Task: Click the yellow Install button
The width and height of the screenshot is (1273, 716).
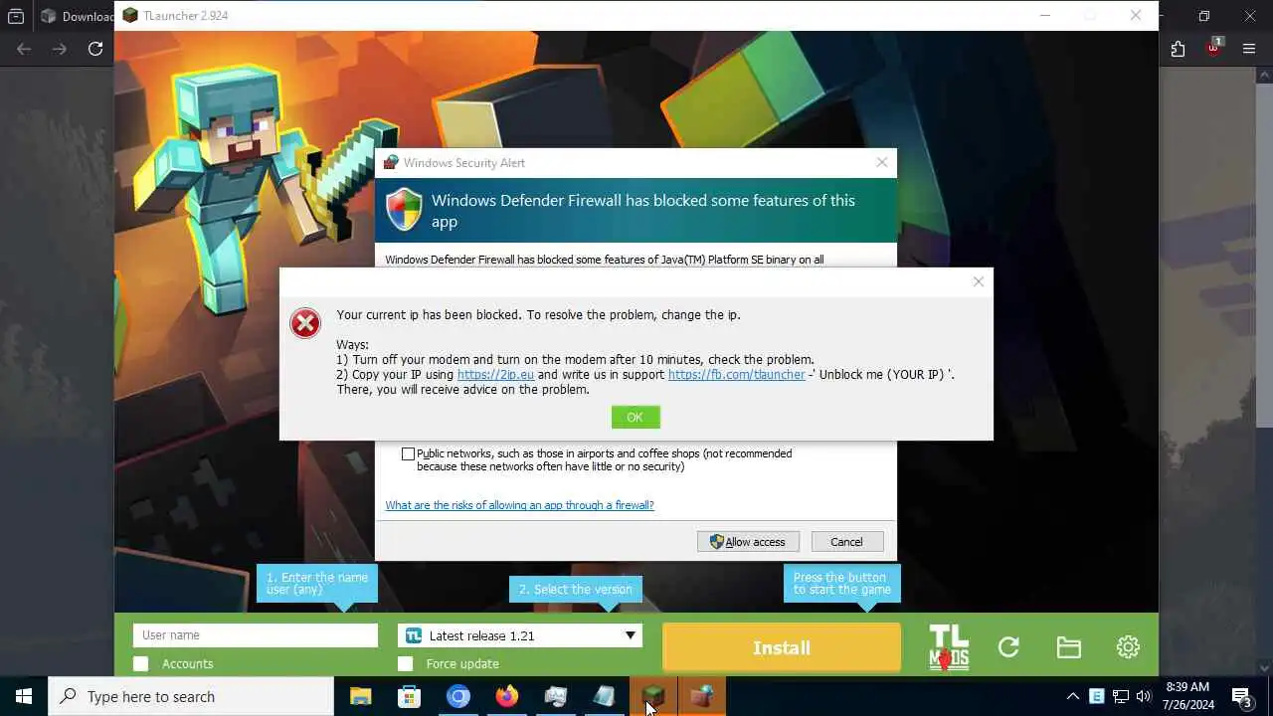Action: (x=782, y=647)
